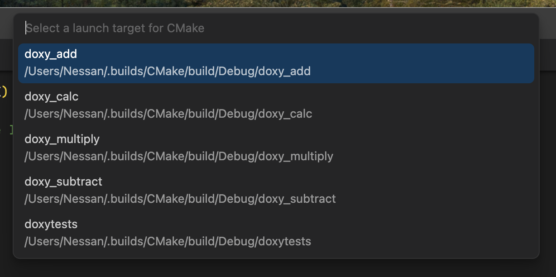Click the last entry in the target list

[x=276, y=233]
